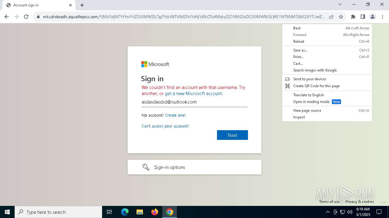Choose Create QR Code for this page

coord(327,86)
